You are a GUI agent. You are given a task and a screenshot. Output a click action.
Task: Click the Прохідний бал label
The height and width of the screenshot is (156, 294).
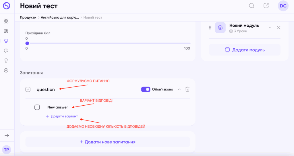[38, 33]
